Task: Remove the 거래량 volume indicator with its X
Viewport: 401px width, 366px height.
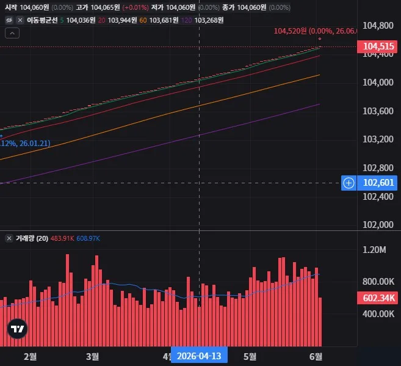Action: pos(9,238)
